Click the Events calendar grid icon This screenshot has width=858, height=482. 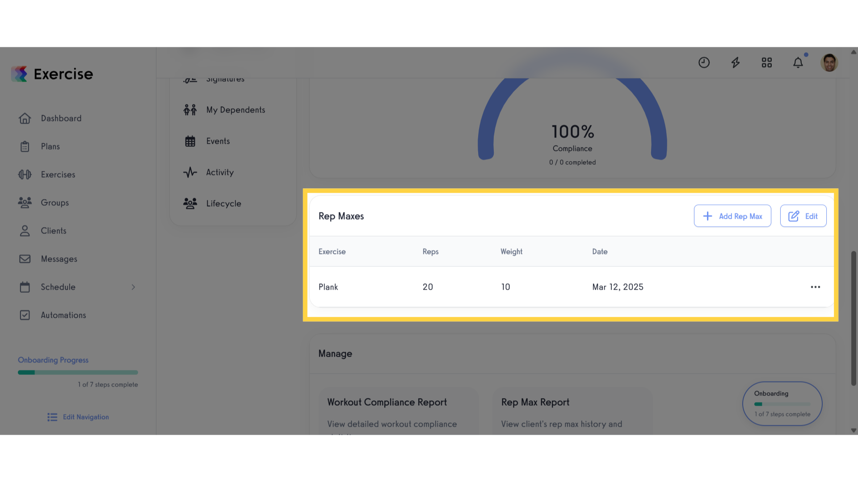[190, 141]
